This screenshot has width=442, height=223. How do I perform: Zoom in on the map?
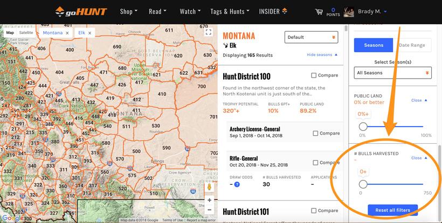pyautogui.click(x=210, y=200)
